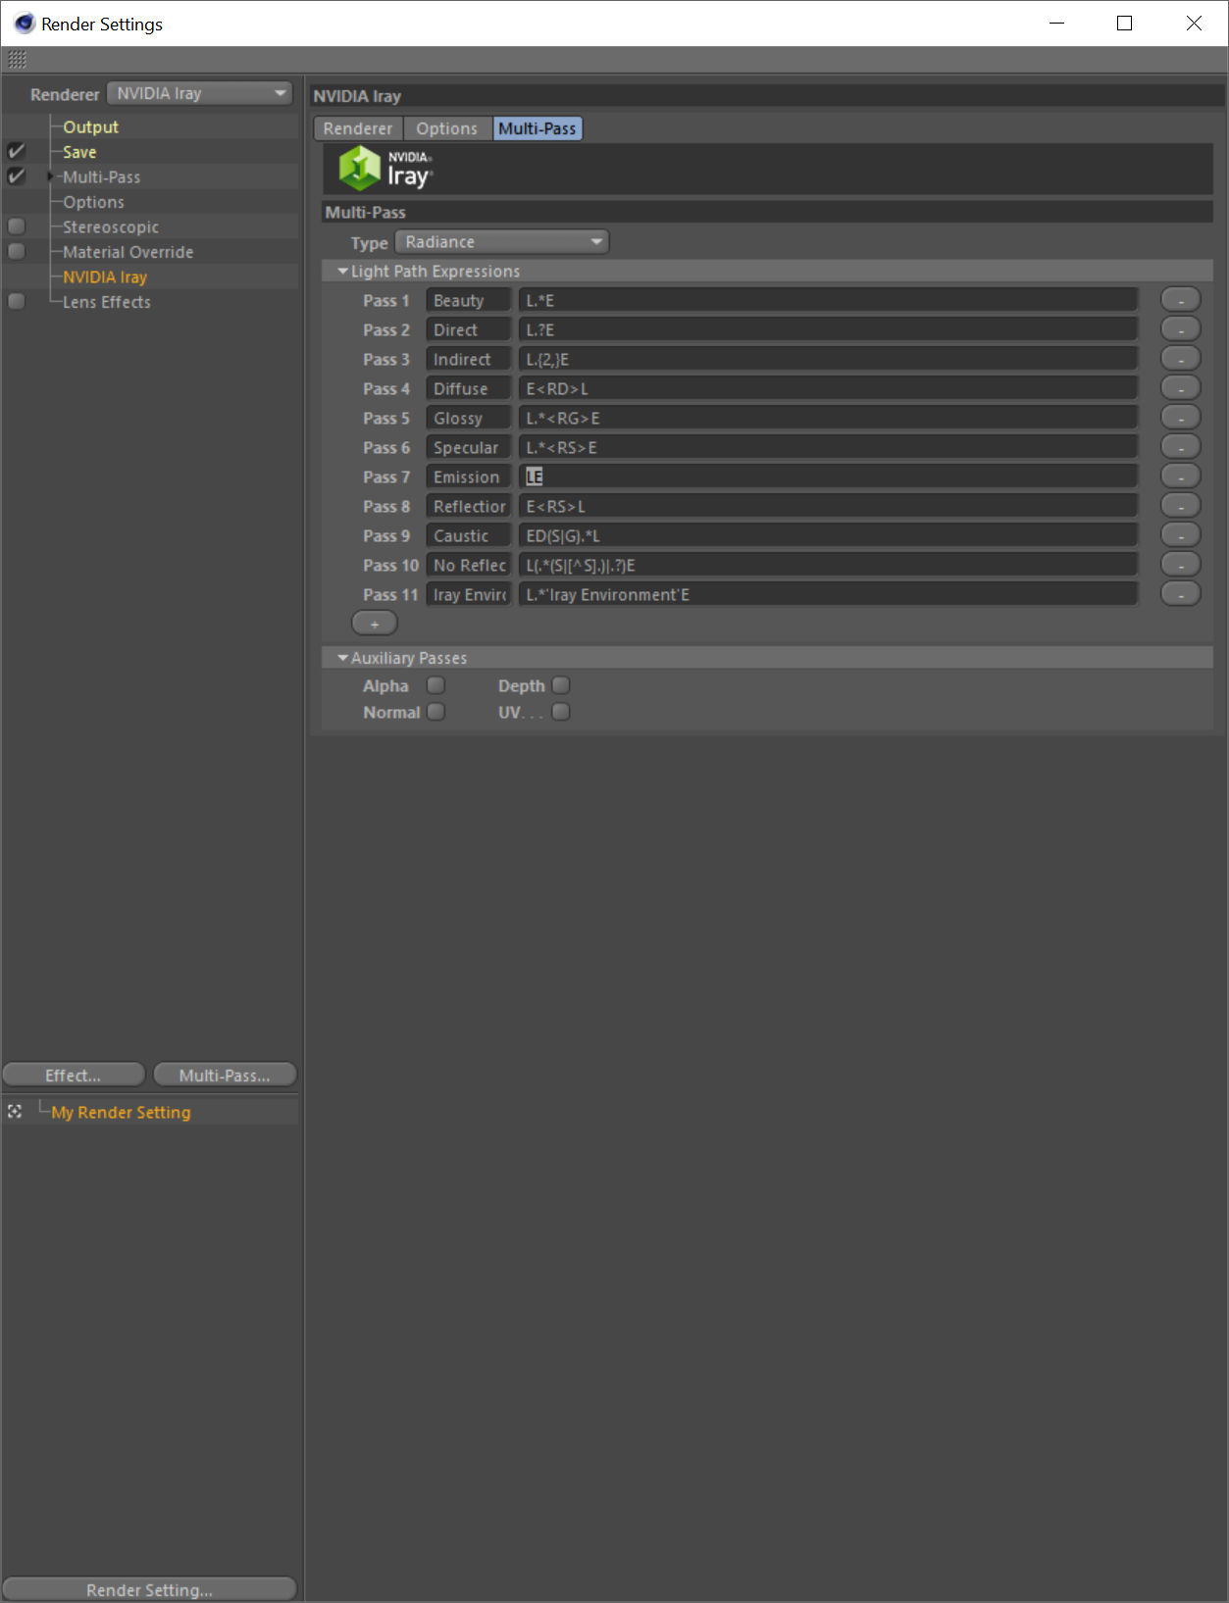Switch to the Renderer tab

(358, 128)
